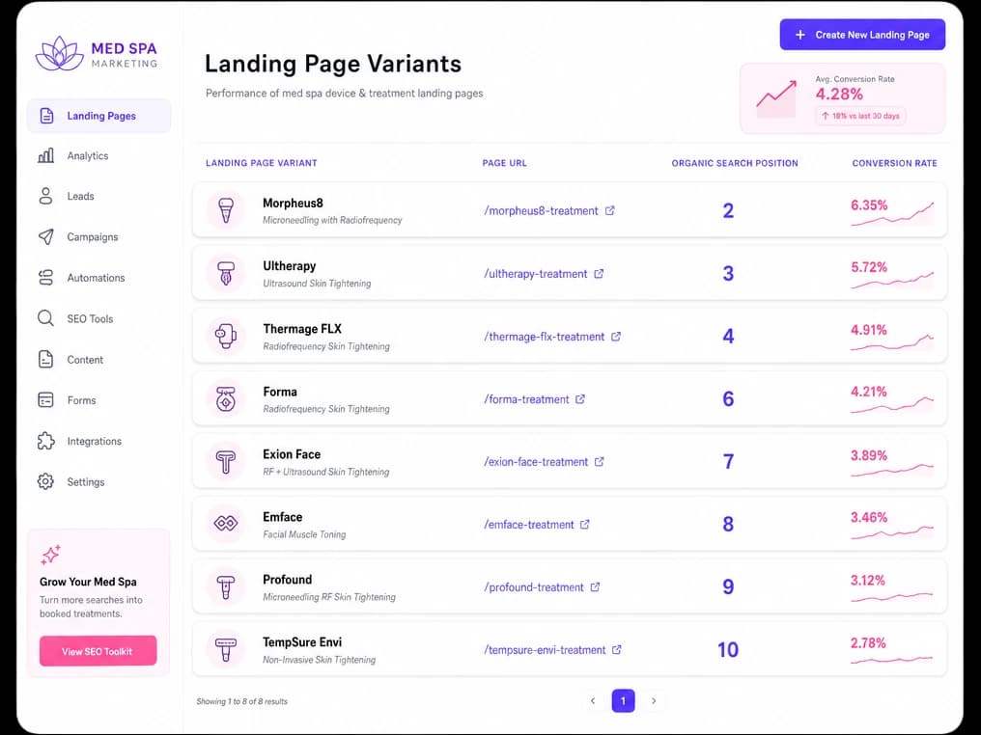The height and width of the screenshot is (735, 981).
Task: Click the Content file icon
Action: tap(45, 360)
